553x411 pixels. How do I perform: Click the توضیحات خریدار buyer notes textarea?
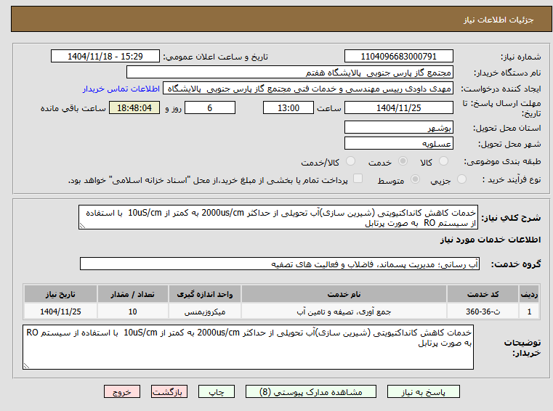click(248, 347)
